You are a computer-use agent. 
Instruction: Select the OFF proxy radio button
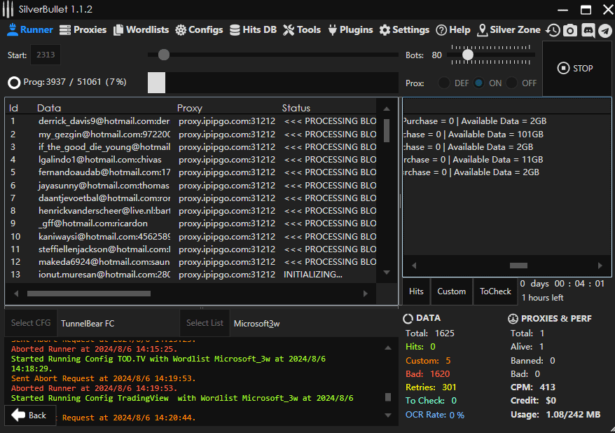512,83
